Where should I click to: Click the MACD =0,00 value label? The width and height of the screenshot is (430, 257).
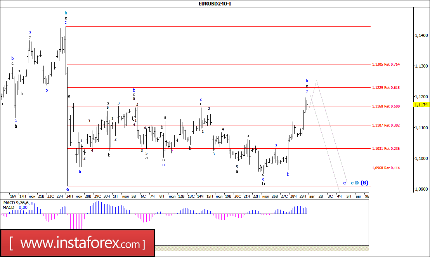click(15, 207)
